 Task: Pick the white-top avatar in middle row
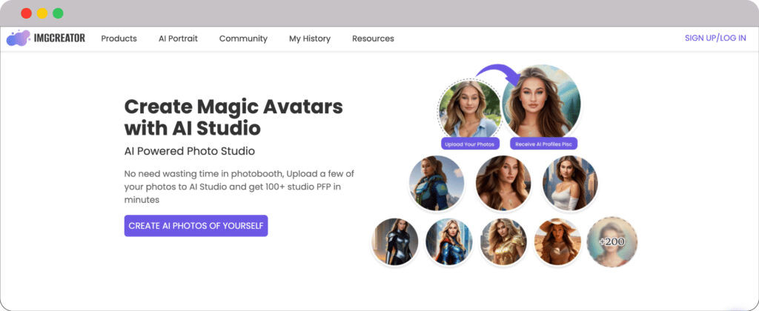(569, 183)
